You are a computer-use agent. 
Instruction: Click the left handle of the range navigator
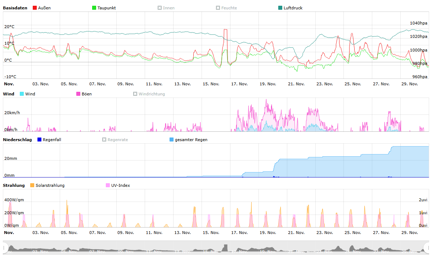[x=5, y=248]
